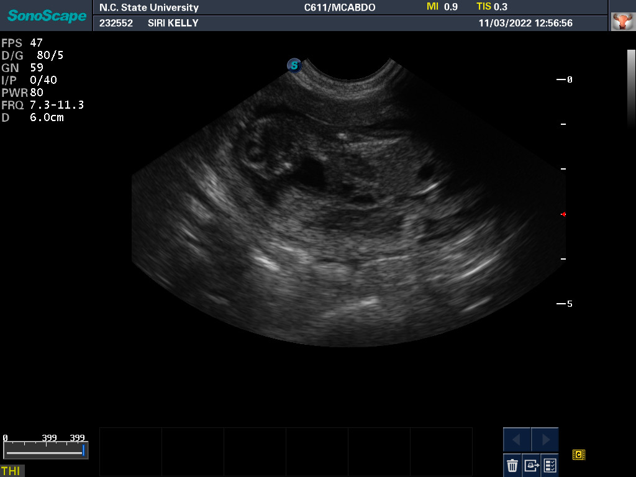The height and width of the screenshot is (477, 636).
Task: Click the date and time display
Action: pos(525,23)
